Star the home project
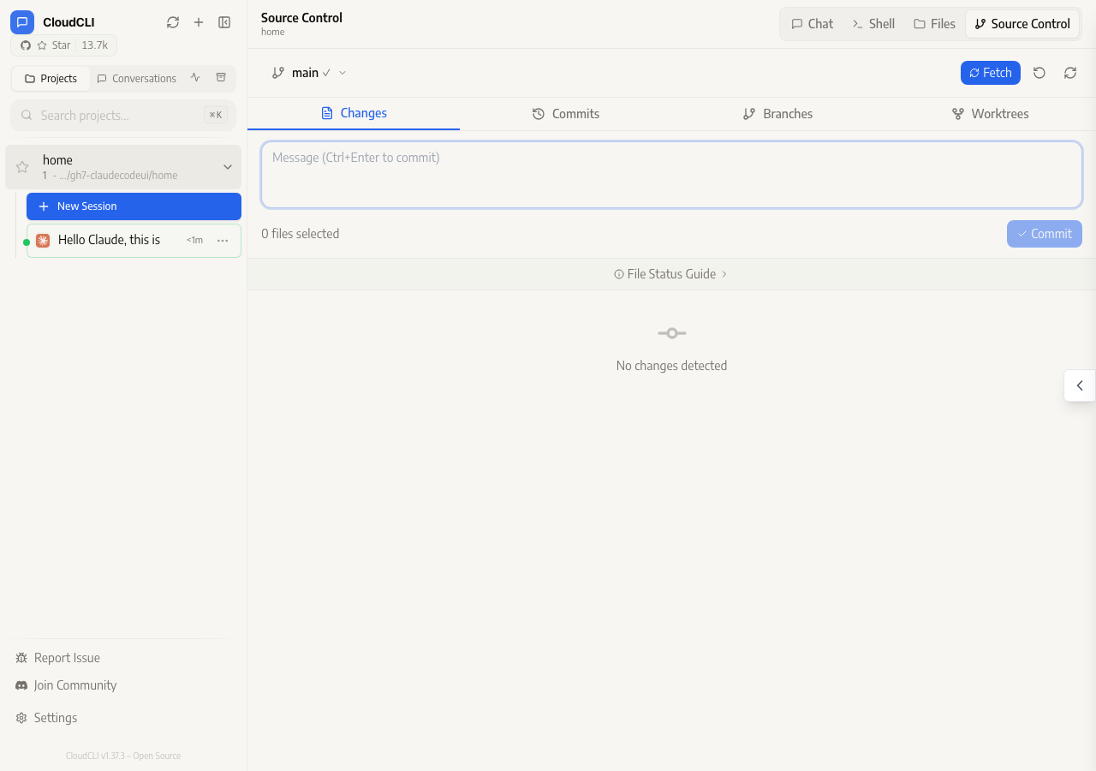 click(22, 167)
